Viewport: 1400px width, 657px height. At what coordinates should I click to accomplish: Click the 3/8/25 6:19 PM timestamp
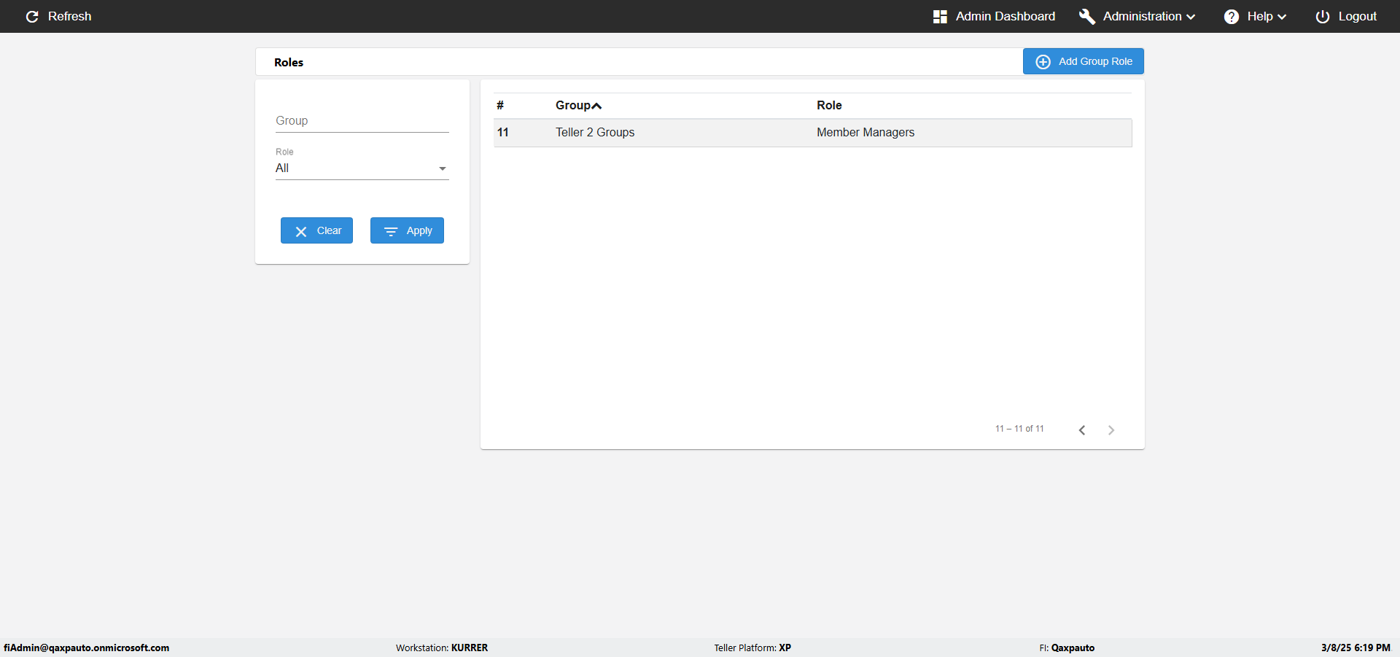[x=1356, y=648]
